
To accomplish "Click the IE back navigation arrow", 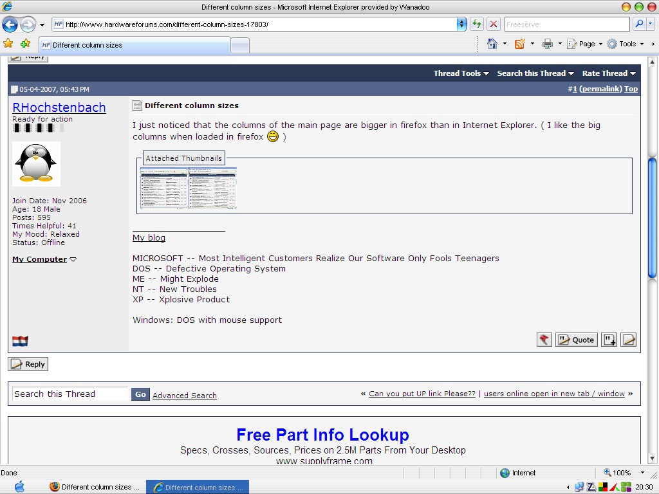I will (10, 24).
